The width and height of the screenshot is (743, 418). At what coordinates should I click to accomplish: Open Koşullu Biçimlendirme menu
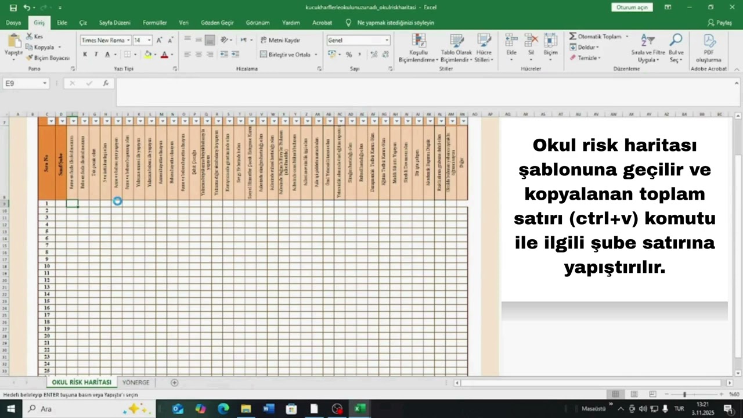(x=418, y=48)
